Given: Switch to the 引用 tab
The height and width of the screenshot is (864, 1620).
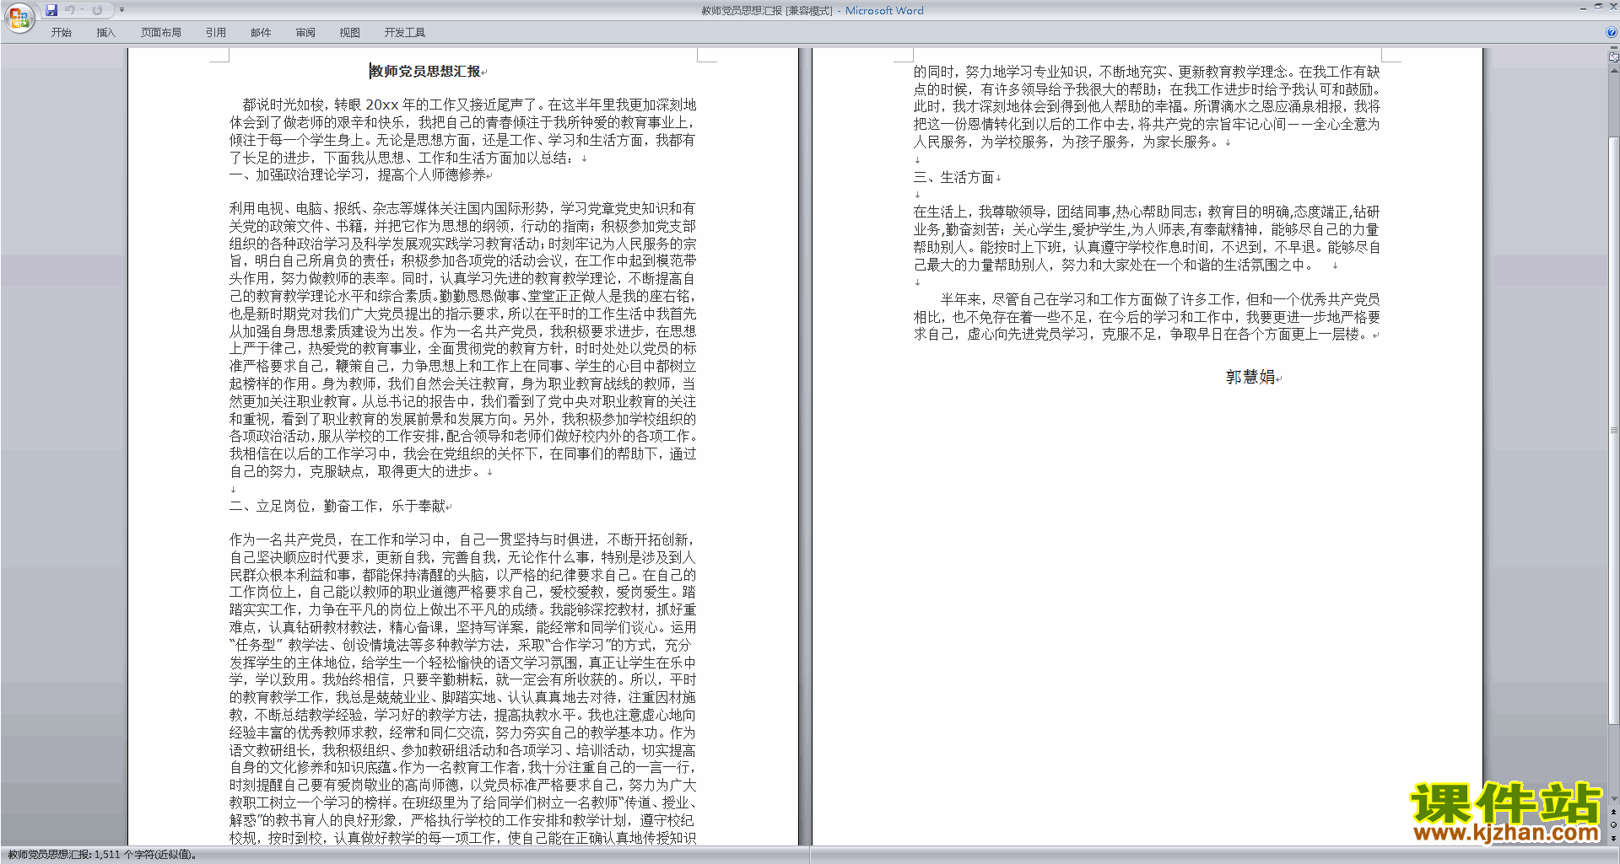Looking at the screenshot, I should (215, 33).
